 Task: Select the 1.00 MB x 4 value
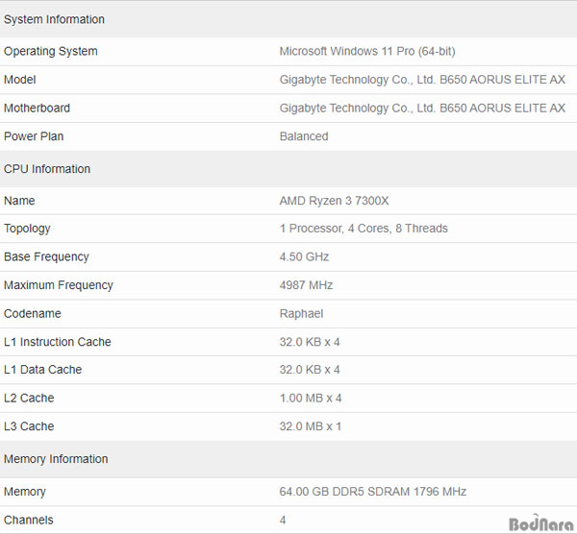[311, 398]
